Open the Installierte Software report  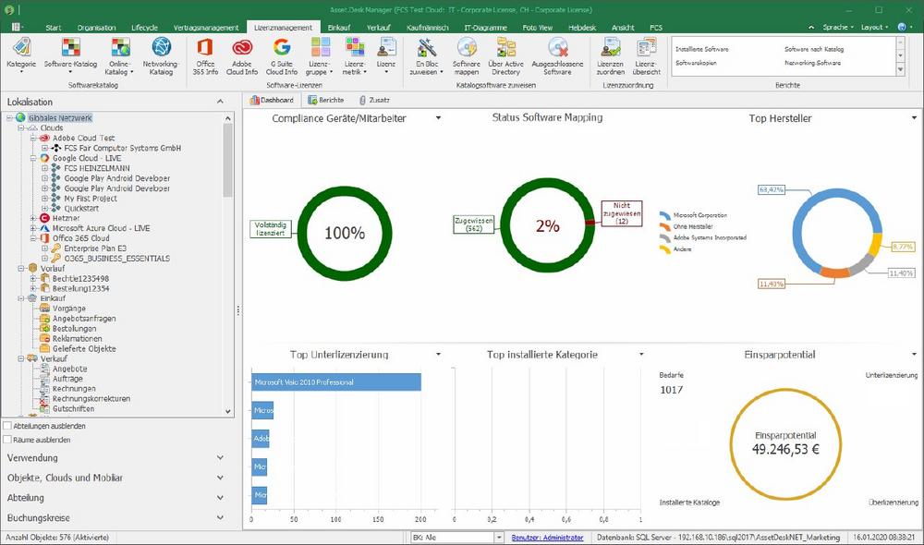[x=702, y=50]
